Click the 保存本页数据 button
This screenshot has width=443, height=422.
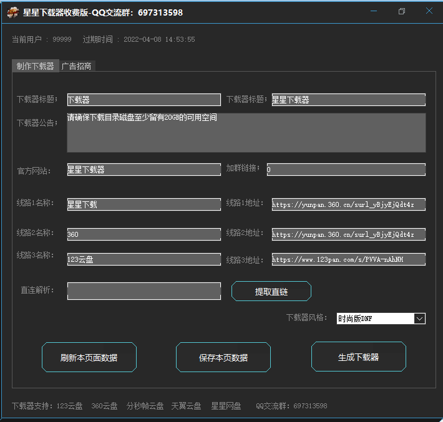tap(223, 357)
